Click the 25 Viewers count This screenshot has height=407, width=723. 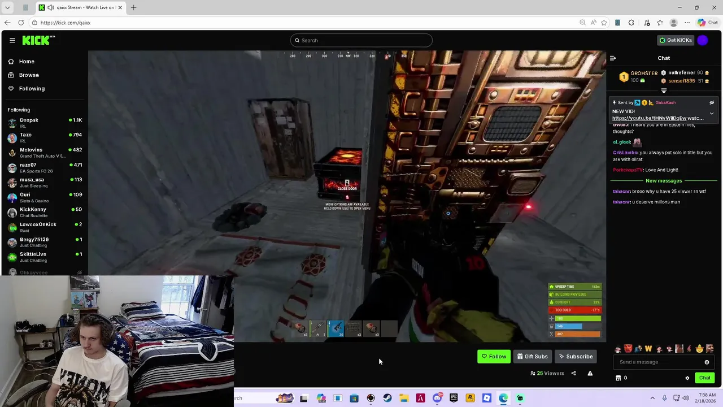[547, 373]
